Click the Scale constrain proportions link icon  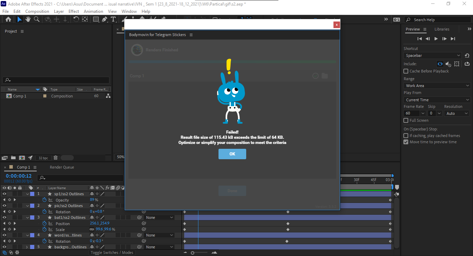pos(92,229)
